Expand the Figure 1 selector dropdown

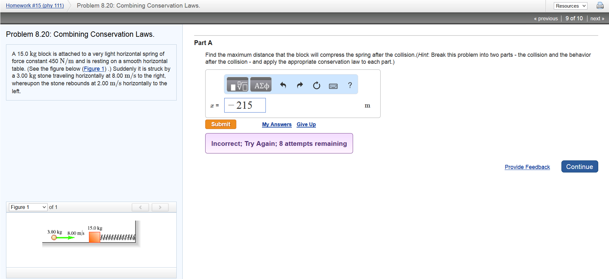click(28, 207)
